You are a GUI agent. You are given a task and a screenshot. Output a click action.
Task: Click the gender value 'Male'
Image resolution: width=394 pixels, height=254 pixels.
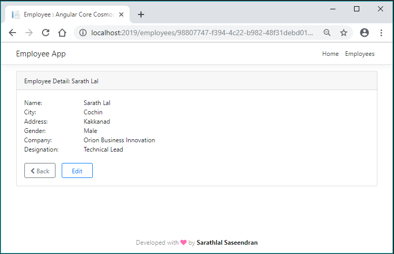(90, 131)
